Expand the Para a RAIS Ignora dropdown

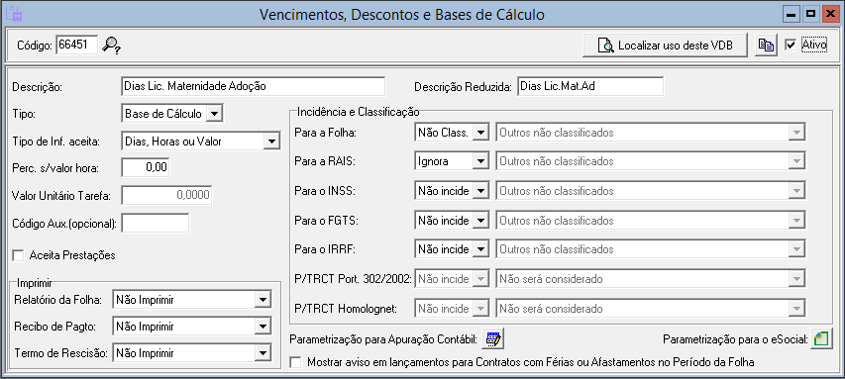480,161
